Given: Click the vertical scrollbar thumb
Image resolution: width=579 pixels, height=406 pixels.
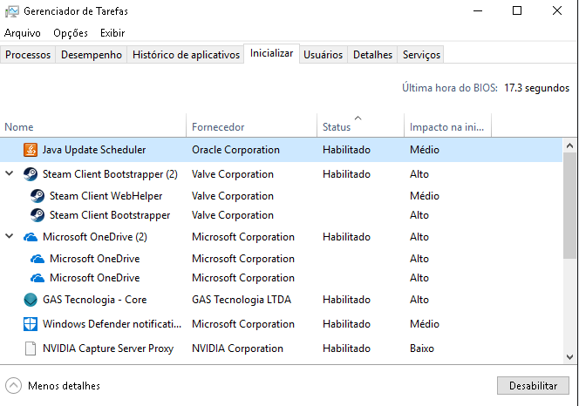Looking at the screenshot, I should coord(569,206).
